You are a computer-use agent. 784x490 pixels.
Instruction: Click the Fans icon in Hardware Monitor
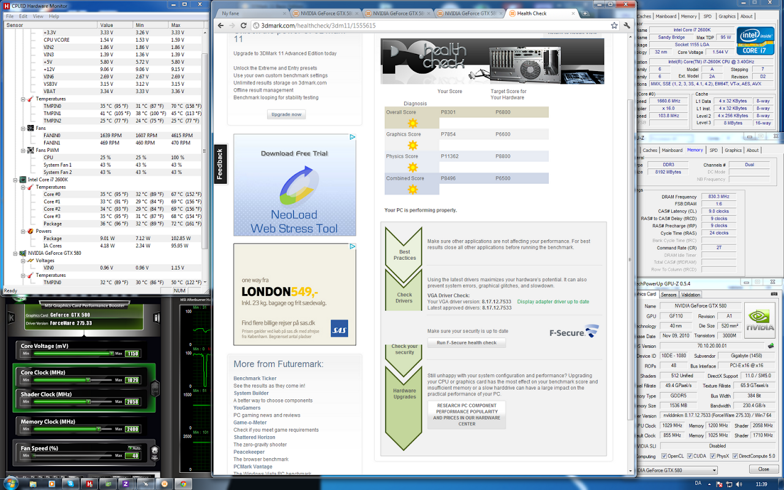(x=30, y=128)
